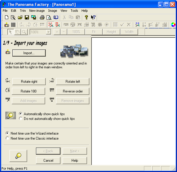Click the grid of squares toolbar icon
This screenshot has height=172, width=177.
[115, 25]
